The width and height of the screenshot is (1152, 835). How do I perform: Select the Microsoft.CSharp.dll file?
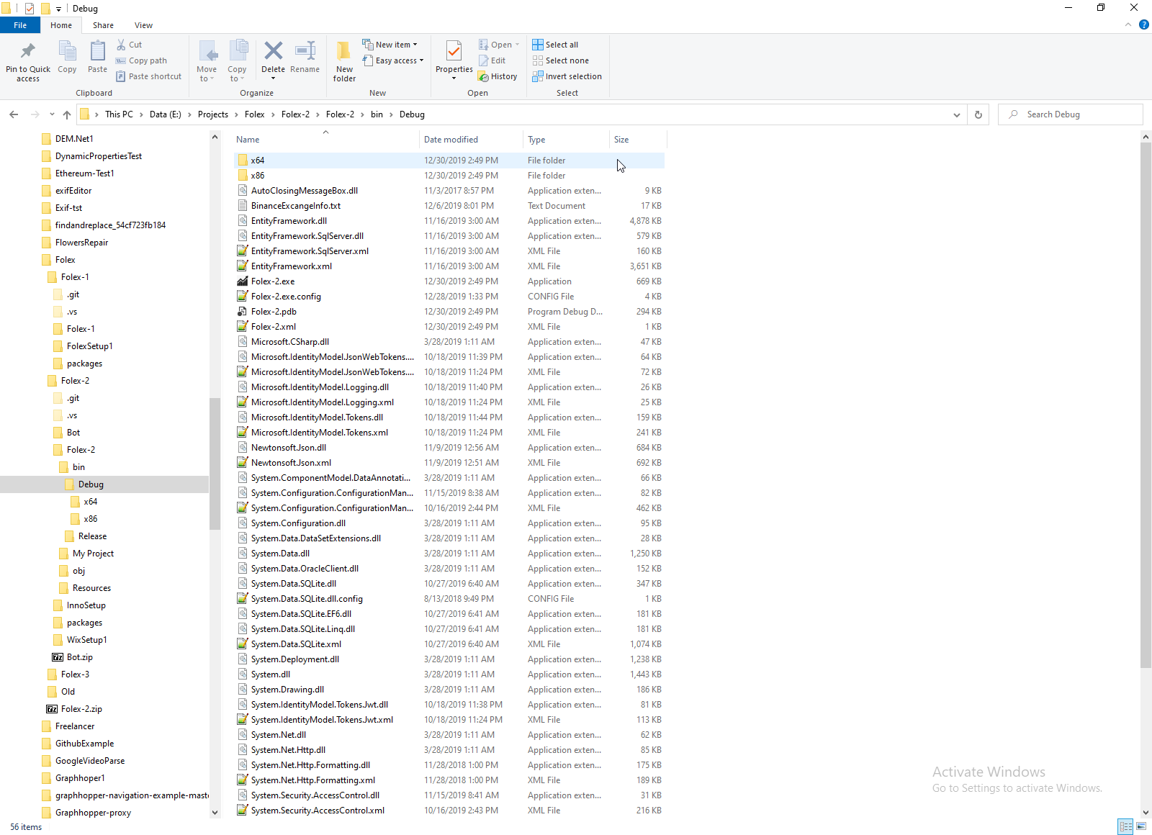(x=449, y=342)
